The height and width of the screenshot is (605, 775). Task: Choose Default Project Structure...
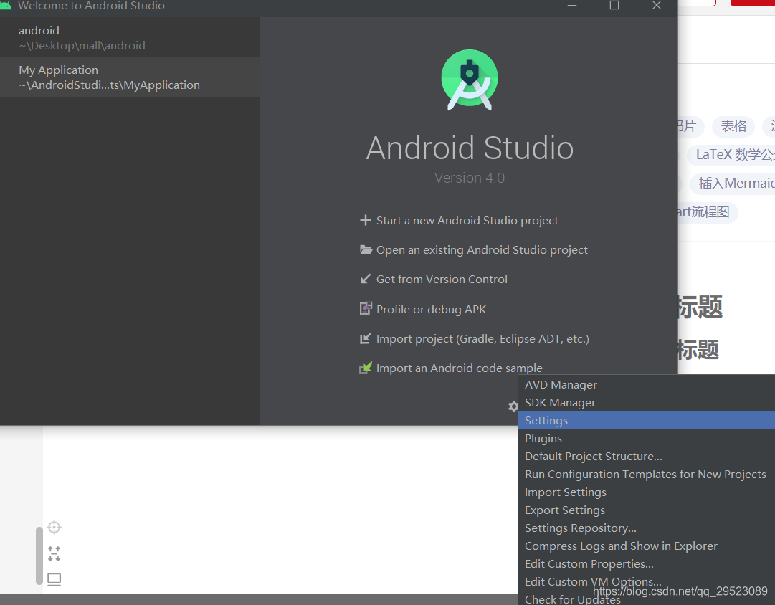click(x=647, y=456)
